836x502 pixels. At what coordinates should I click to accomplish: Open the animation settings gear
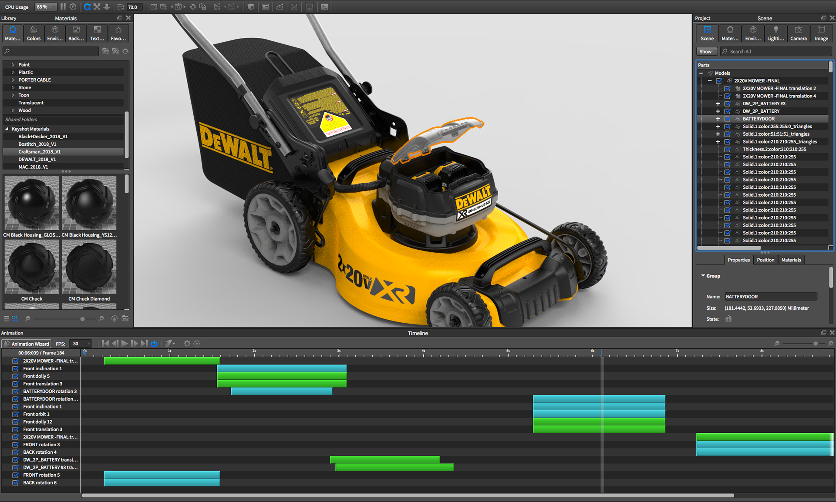187,344
